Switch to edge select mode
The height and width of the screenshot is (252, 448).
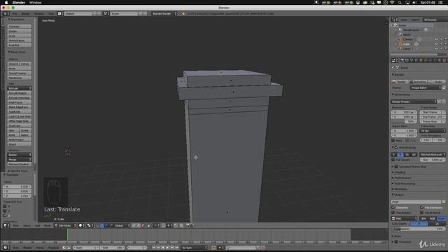tap(139, 225)
